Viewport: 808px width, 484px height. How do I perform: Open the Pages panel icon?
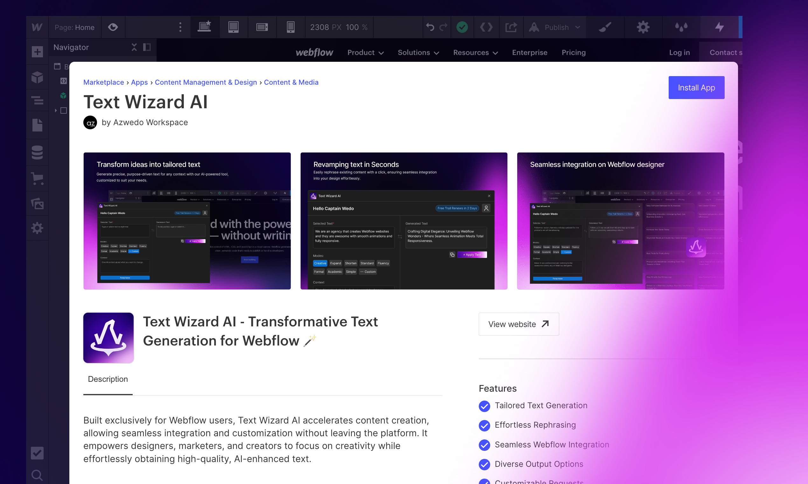click(37, 125)
